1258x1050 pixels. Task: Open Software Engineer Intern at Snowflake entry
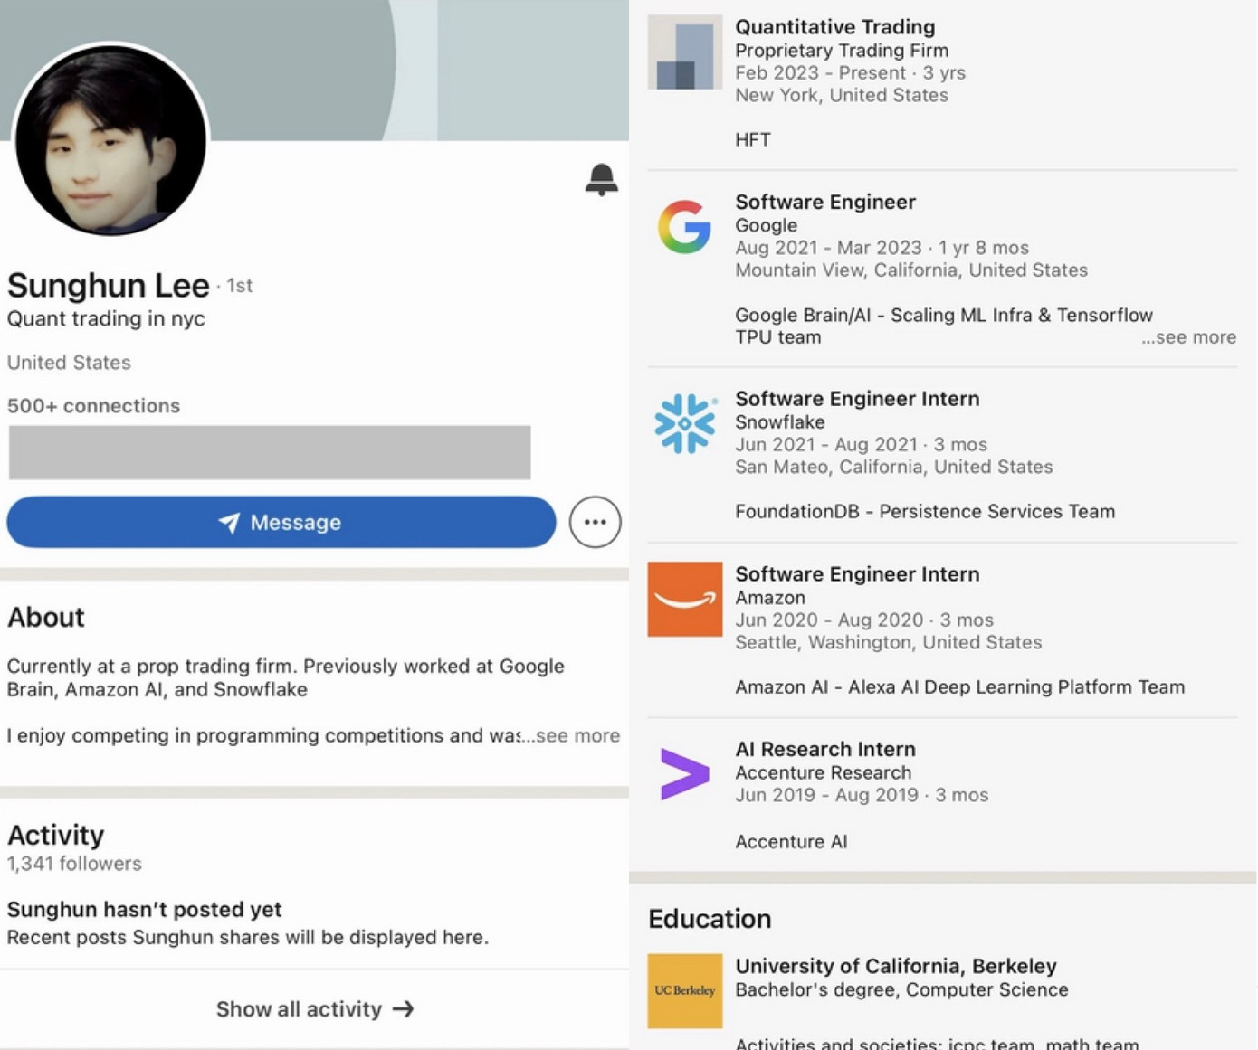[x=856, y=399]
